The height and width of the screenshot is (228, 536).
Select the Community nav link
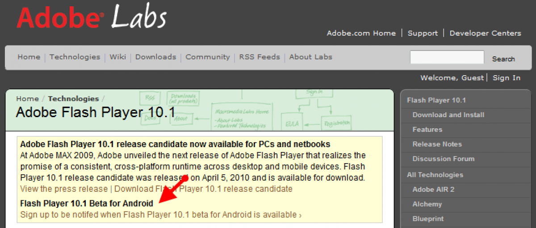pos(208,57)
